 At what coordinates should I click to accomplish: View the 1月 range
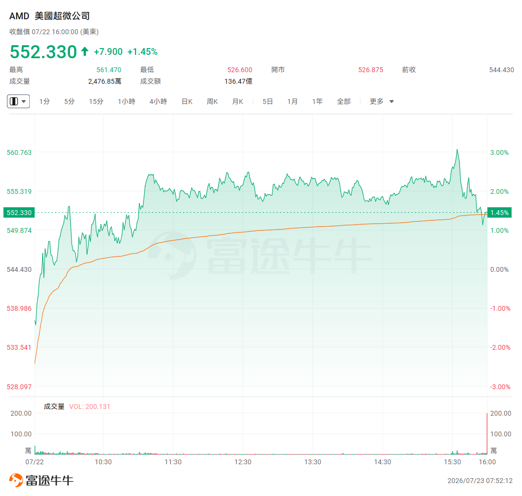[292, 101]
